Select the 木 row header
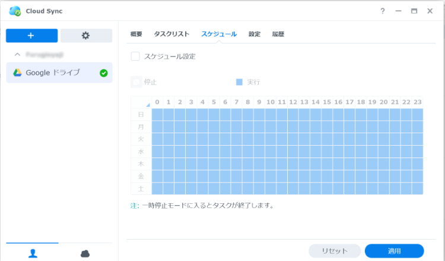445x261 pixels. pyautogui.click(x=141, y=164)
